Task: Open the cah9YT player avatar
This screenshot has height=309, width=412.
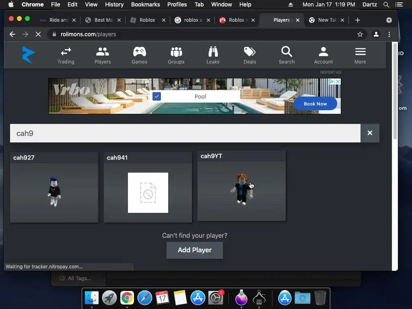Action: click(x=242, y=189)
